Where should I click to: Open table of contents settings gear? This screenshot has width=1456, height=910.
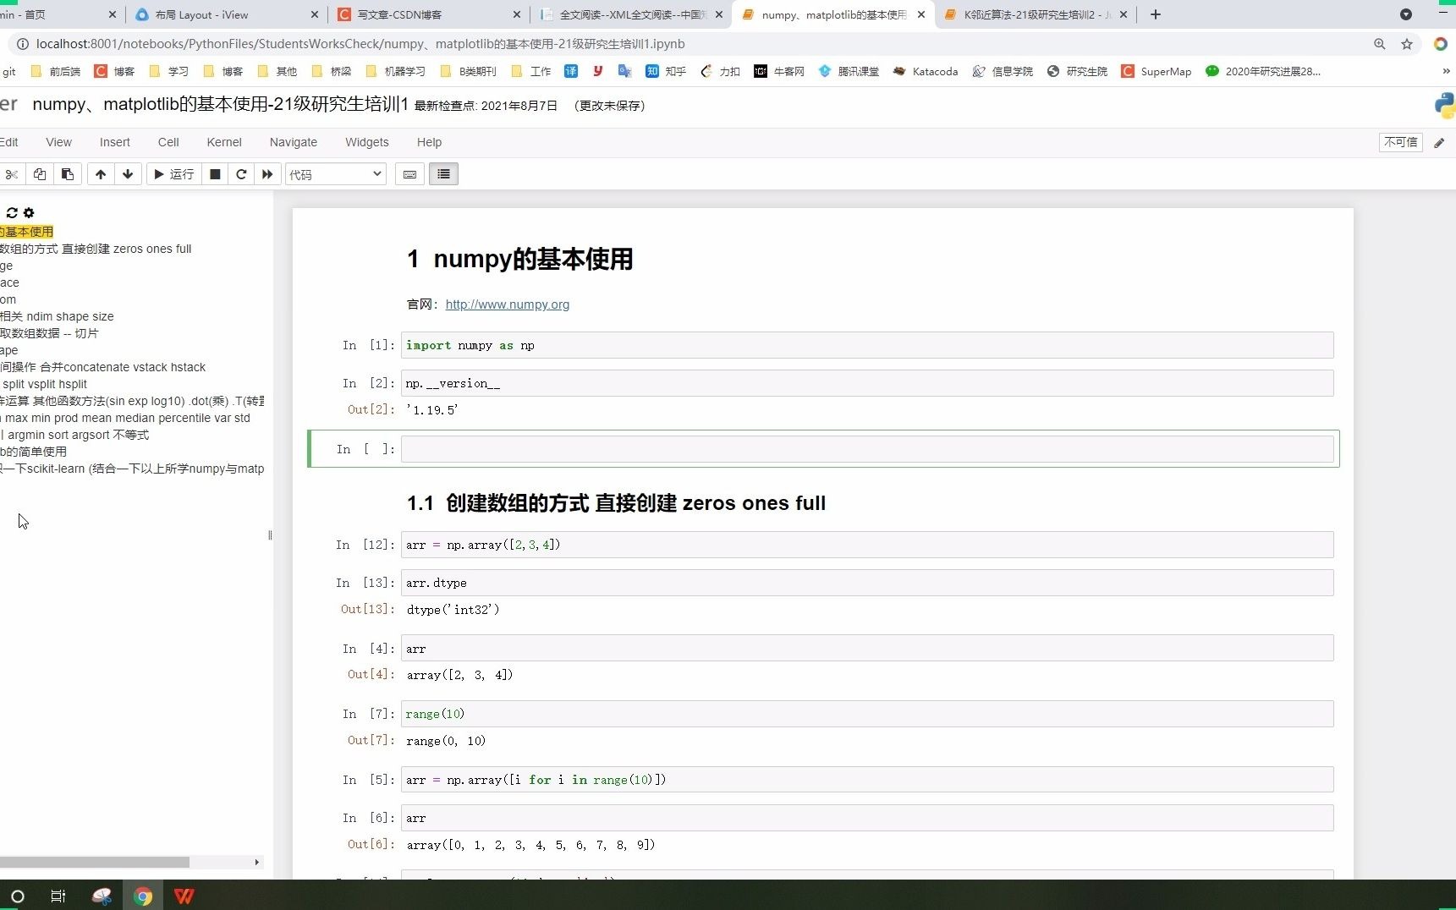pos(29,213)
